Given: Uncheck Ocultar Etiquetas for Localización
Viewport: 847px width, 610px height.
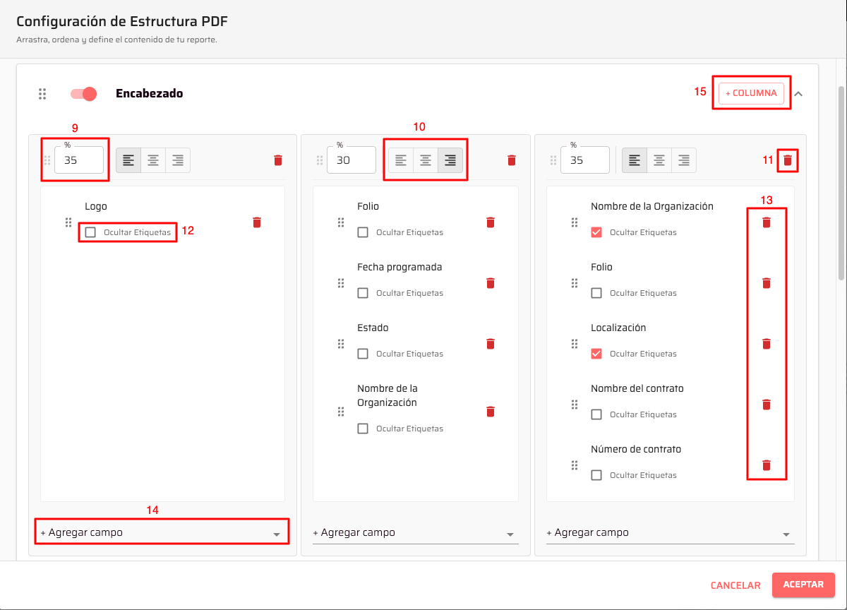Looking at the screenshot, I should pos(596,354).
